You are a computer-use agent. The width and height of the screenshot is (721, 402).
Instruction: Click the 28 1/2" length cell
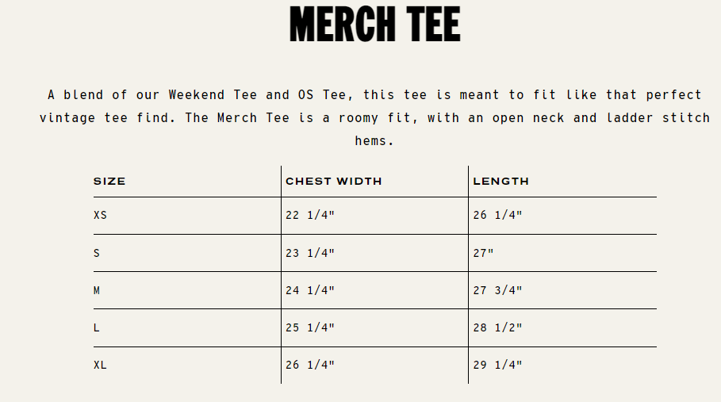497,327
